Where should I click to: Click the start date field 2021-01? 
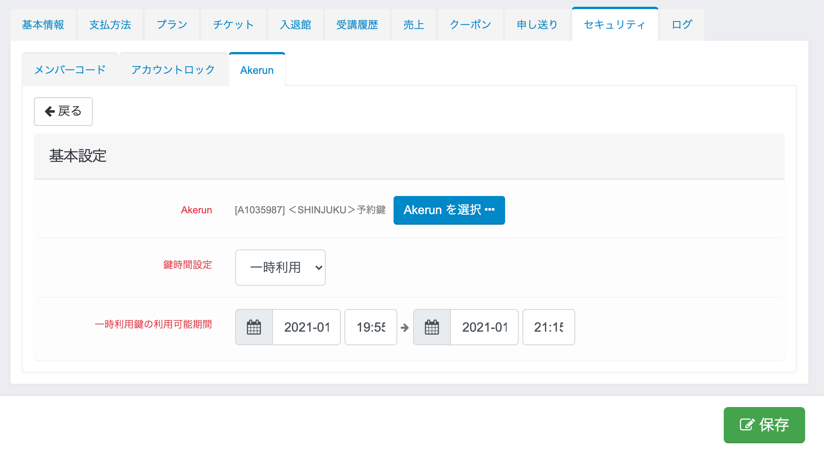(x=306, y=327)
